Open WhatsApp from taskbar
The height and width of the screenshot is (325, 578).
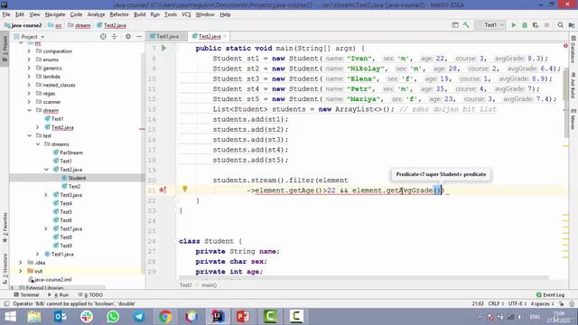(113, 317)
